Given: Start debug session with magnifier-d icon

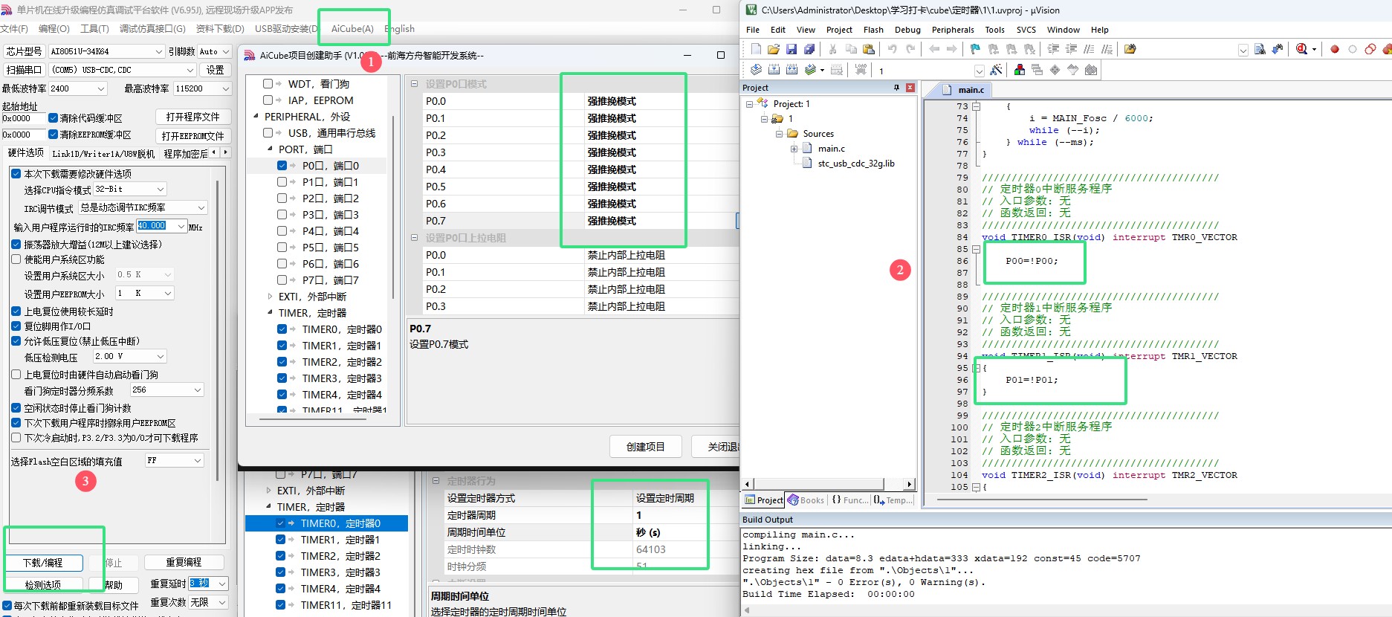Looking at the screenshot, I should coord(1302,49).
